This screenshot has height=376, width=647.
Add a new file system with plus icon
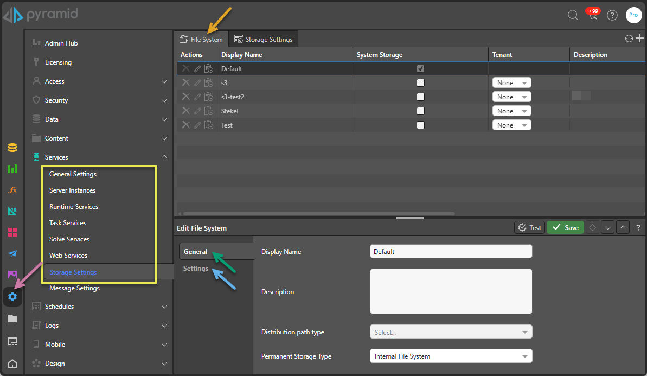click(639, 38)
